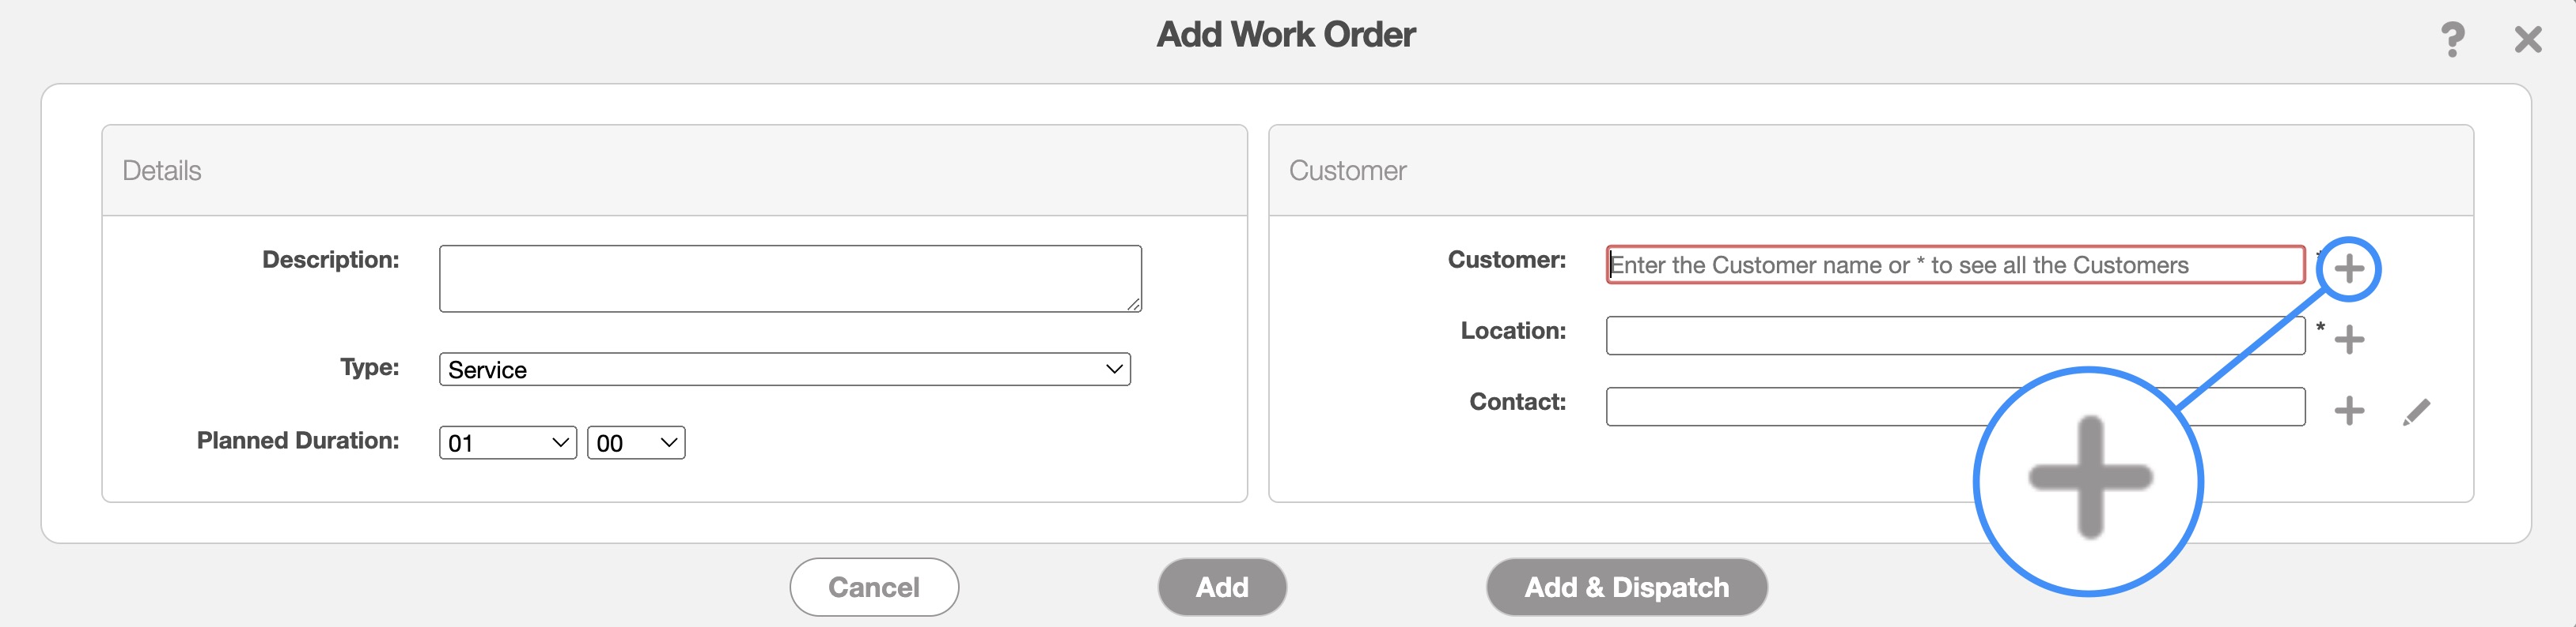
Task: Expand the Planned Duration minutes dropdown
Action: (x=635, y=442)
